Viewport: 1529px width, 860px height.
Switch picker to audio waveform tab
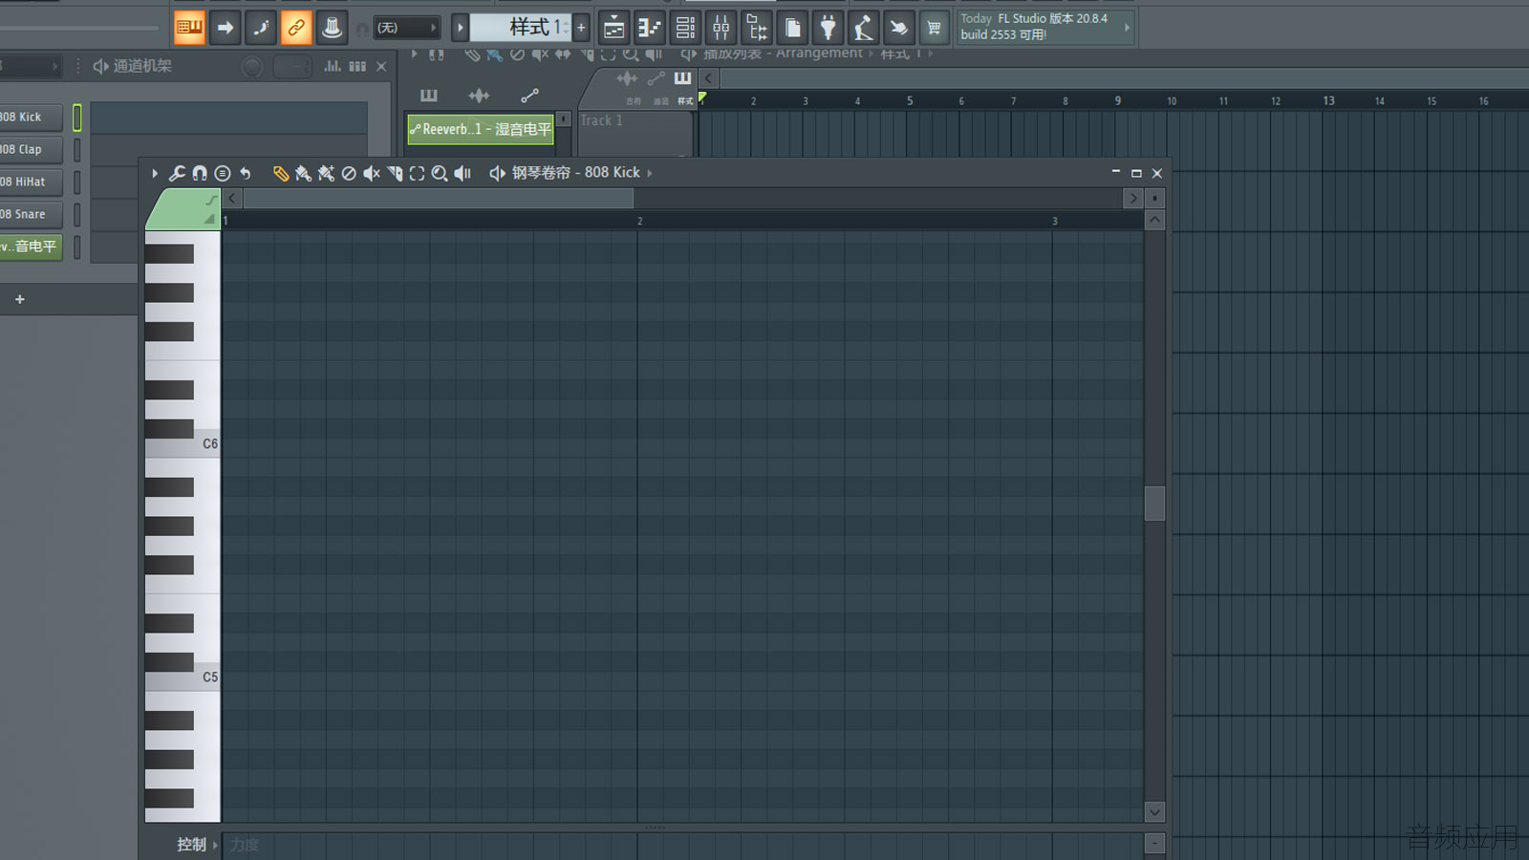(479, 95)
